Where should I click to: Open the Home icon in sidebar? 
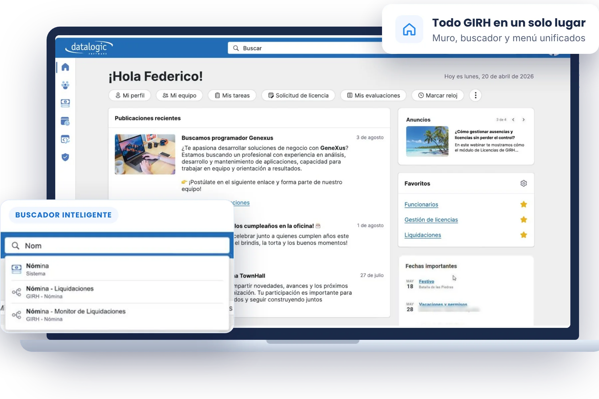65,67
